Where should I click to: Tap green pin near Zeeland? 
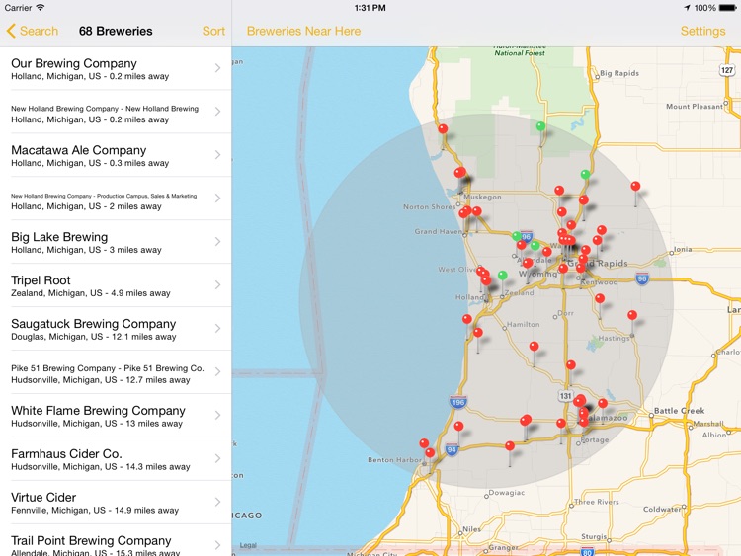503,276
